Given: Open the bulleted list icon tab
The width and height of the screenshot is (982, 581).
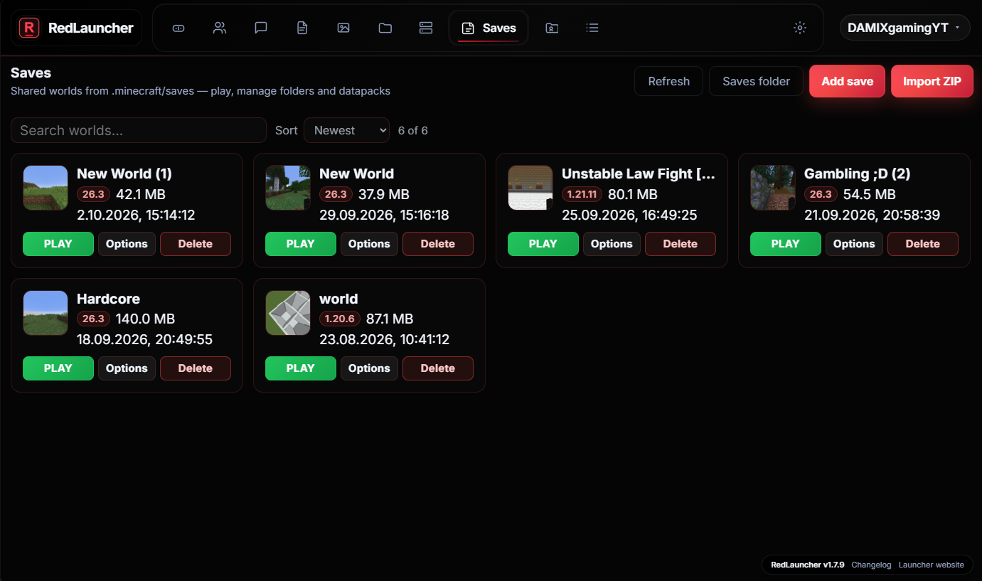Looking at the screenshot, I should click(592, 28).
